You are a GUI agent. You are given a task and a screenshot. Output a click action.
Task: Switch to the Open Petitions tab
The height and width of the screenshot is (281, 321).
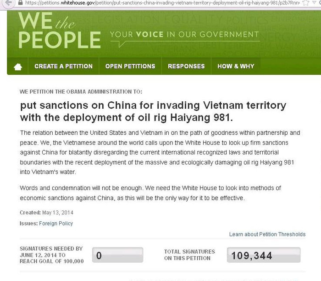coord(130,66)
